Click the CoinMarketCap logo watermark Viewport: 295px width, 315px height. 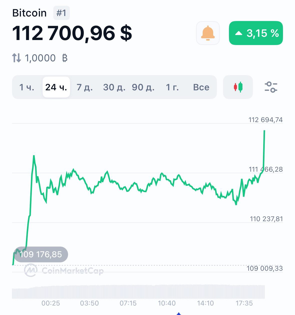pos(64,270)
